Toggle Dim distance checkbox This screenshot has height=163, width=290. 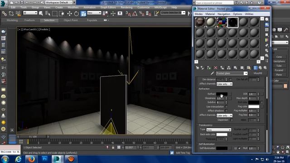click(x=231, y=80)
